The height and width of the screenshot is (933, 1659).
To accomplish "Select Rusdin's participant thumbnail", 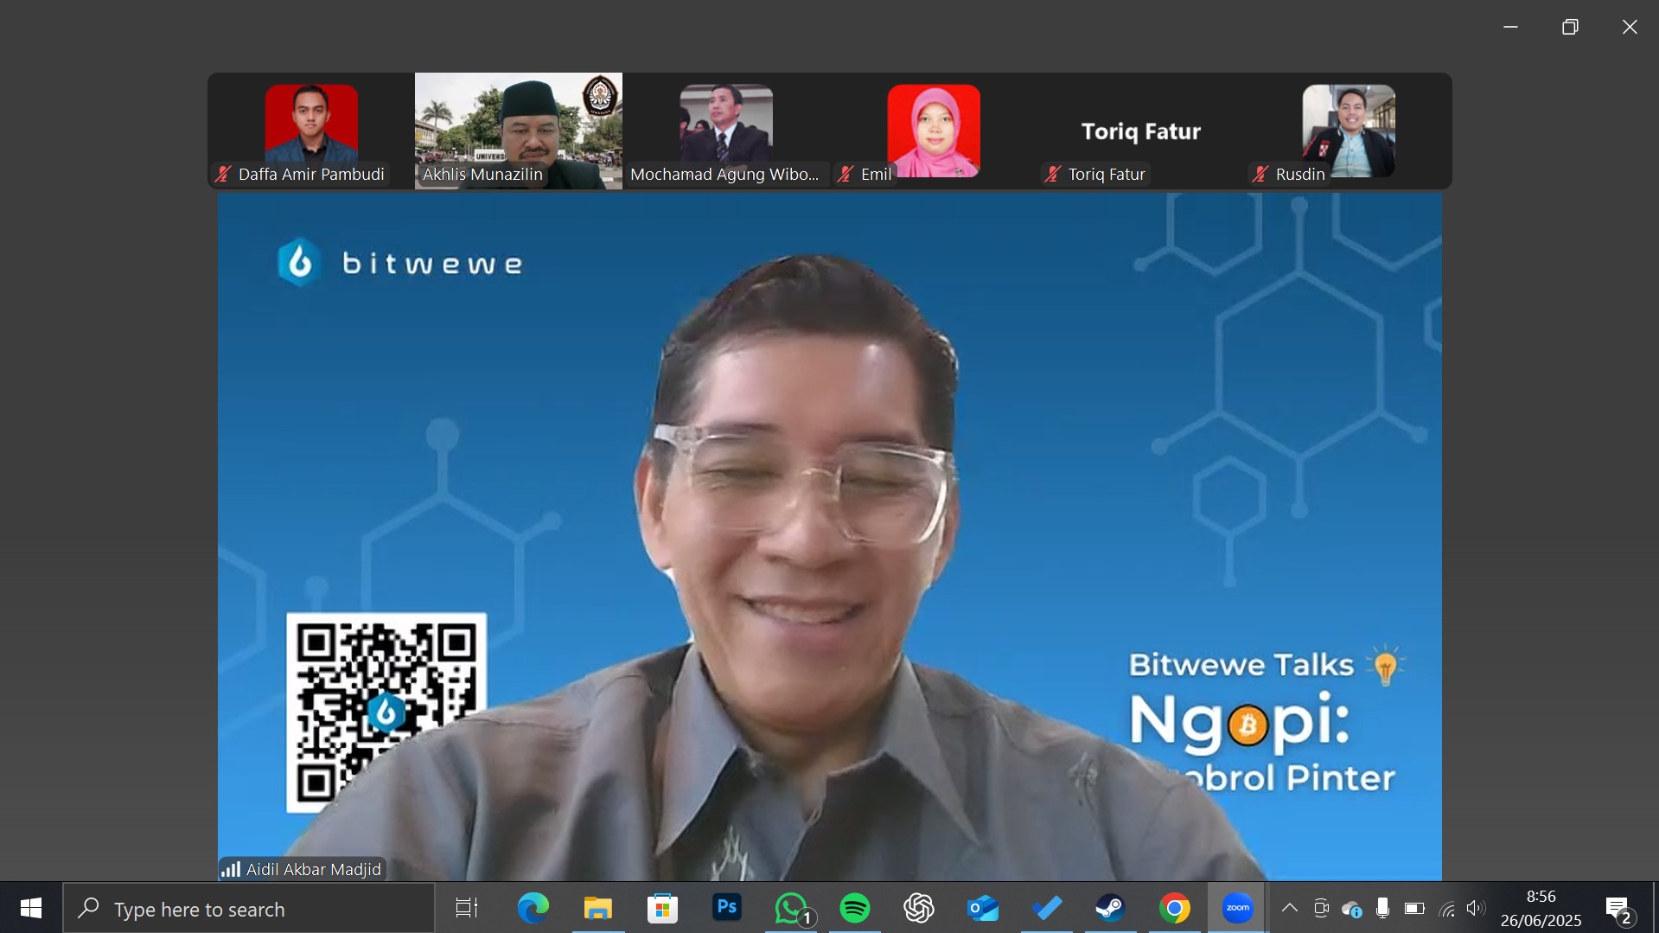I will click(x=1349, y=131).
